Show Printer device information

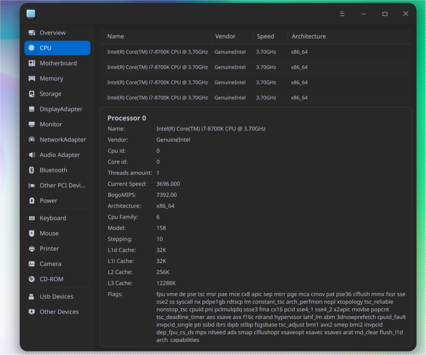pyautogui.click(x=57, y=249)
